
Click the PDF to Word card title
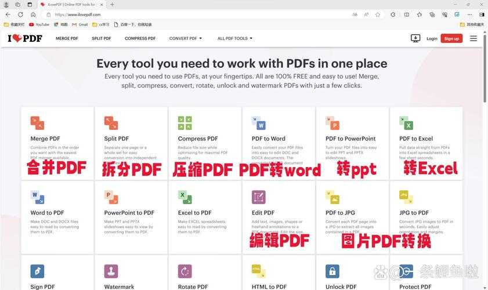(268, 139)
